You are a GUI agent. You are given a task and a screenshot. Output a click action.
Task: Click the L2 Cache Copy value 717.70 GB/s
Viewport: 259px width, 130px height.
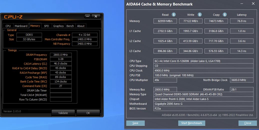pos(216,41)
